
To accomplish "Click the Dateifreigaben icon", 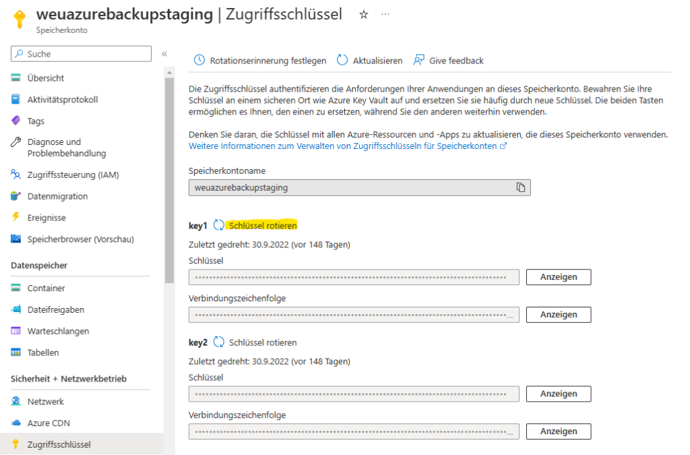I will 16,309.
